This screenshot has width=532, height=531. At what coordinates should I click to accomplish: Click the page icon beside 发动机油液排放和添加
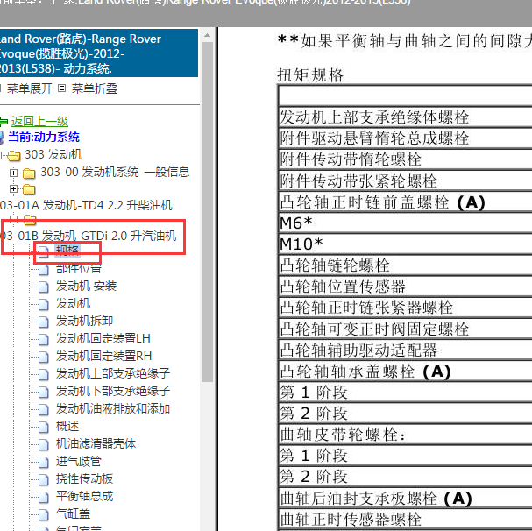point(44,410)
